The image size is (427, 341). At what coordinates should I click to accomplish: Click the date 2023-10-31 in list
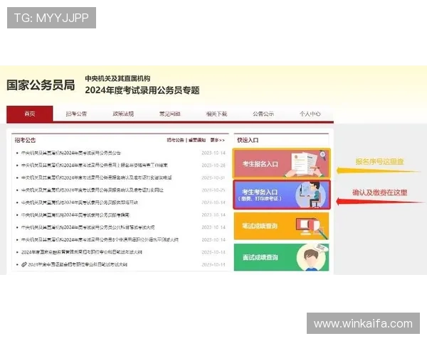tap(213, 178)
